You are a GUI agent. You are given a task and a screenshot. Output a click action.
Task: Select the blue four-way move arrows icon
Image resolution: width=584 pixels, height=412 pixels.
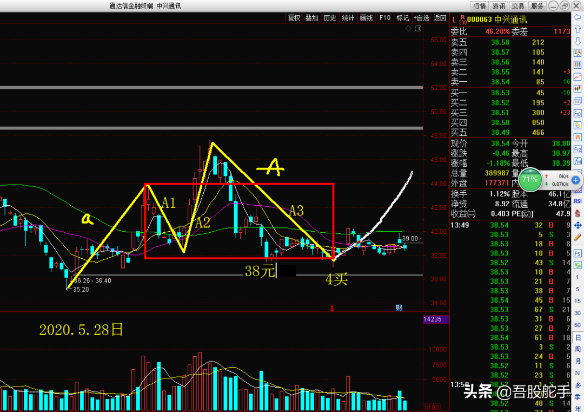(578, 225)
